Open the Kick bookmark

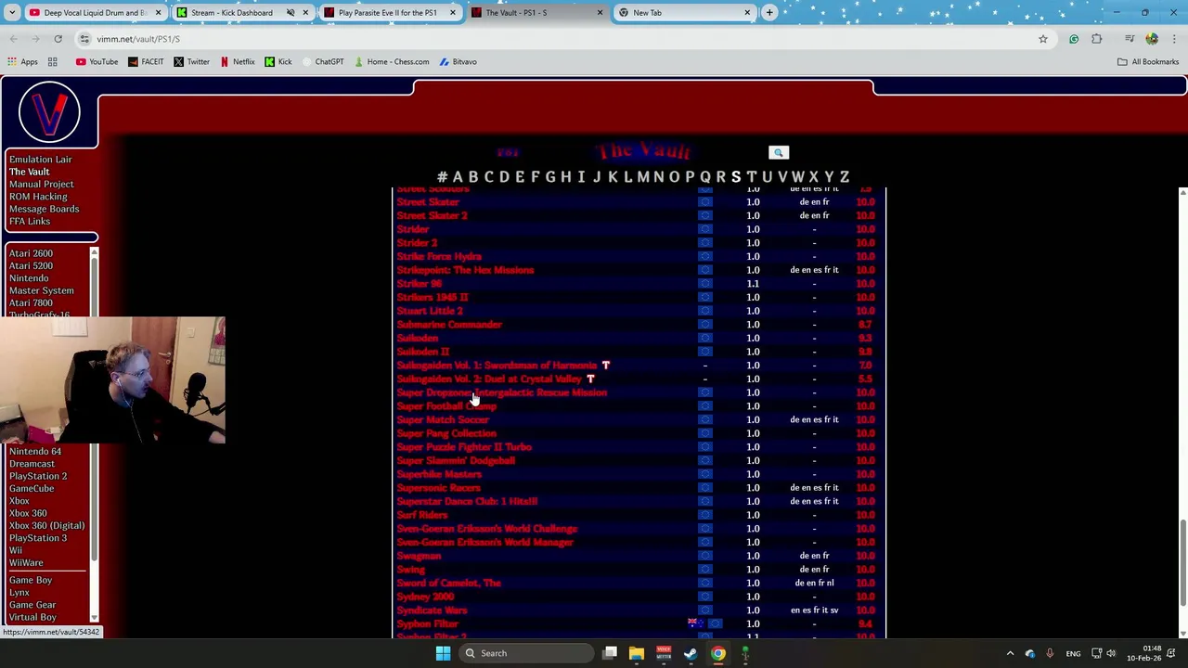[x=278, y=62]
